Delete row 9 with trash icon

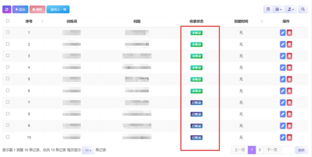click(x=289, y=126)
